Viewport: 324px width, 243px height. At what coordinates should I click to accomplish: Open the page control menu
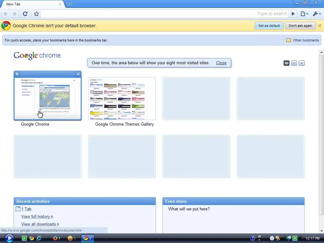(304, 14)
